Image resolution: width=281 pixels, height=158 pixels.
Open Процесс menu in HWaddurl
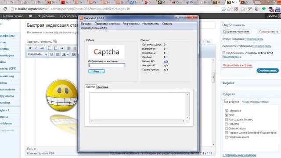point(86,24)
